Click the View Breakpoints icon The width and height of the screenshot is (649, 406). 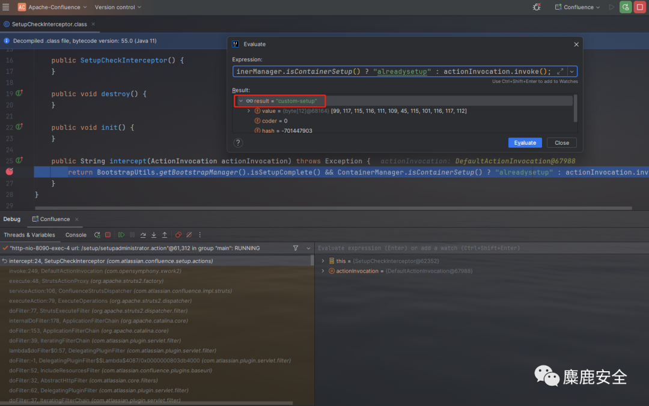coord(178,235)
